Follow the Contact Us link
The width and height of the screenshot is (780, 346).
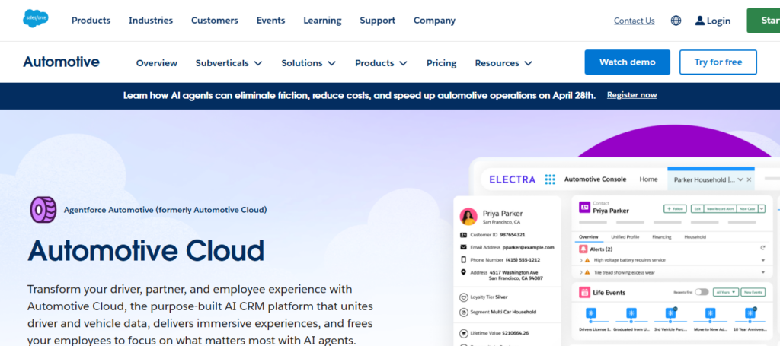pyautogui.click(x=635, y=21)
